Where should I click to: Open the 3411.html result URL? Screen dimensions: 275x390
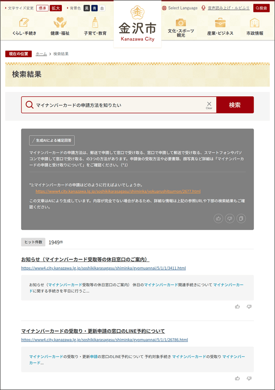pos(103,268)
